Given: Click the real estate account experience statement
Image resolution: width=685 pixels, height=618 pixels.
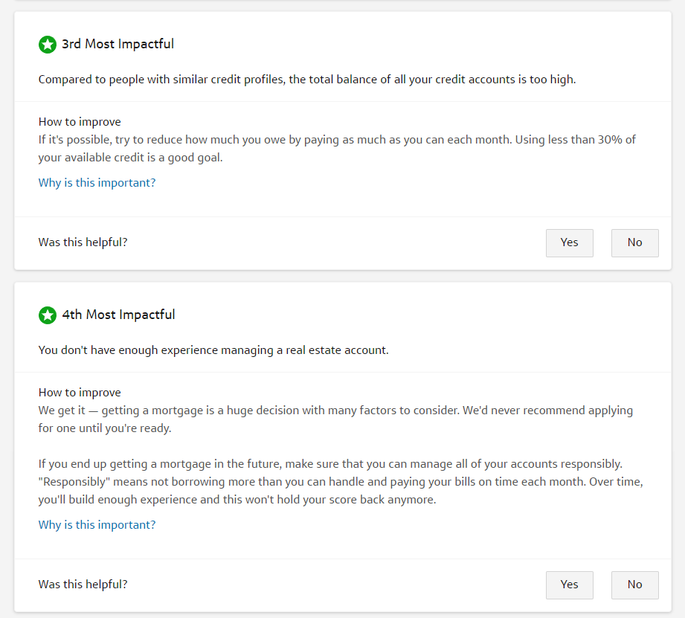Looking at the screenshot, I should click(x=213, y=350).
